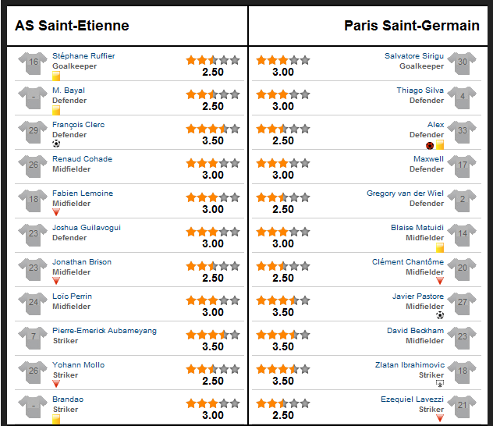Click Brandao's yellow card icon
The height and width of the screenshot is (426, 493).
pos(56,420)
